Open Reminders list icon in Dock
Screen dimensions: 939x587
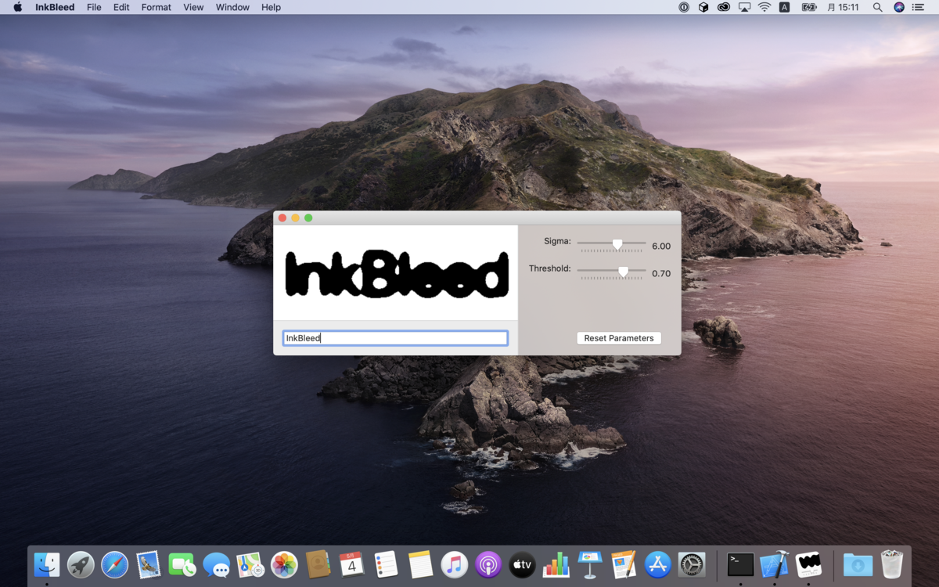point(386,564)
